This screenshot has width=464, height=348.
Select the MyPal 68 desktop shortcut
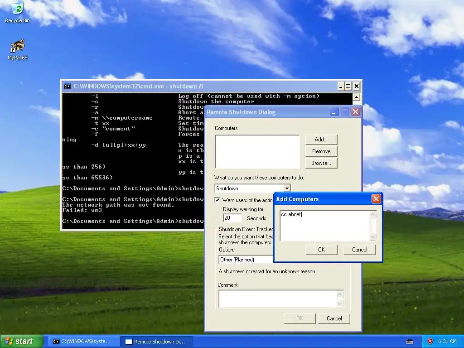(x=18, y=50)
